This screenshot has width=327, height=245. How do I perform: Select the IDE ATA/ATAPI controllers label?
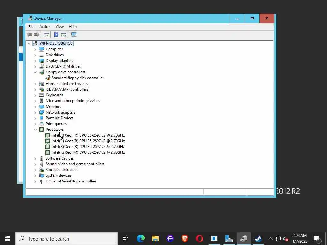coord(67,89)
